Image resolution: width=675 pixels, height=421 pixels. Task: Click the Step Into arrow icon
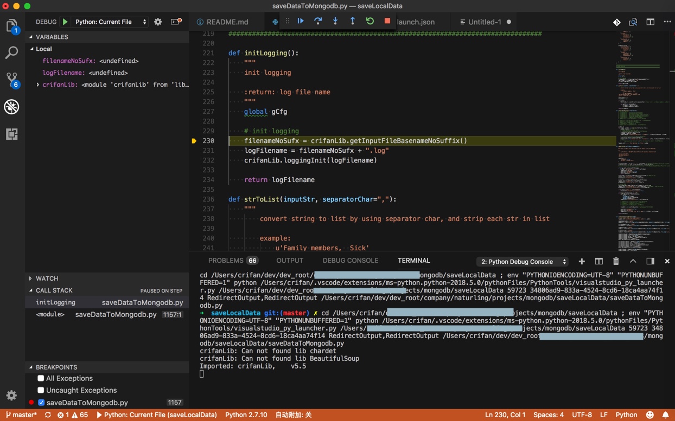click(335, 21)
